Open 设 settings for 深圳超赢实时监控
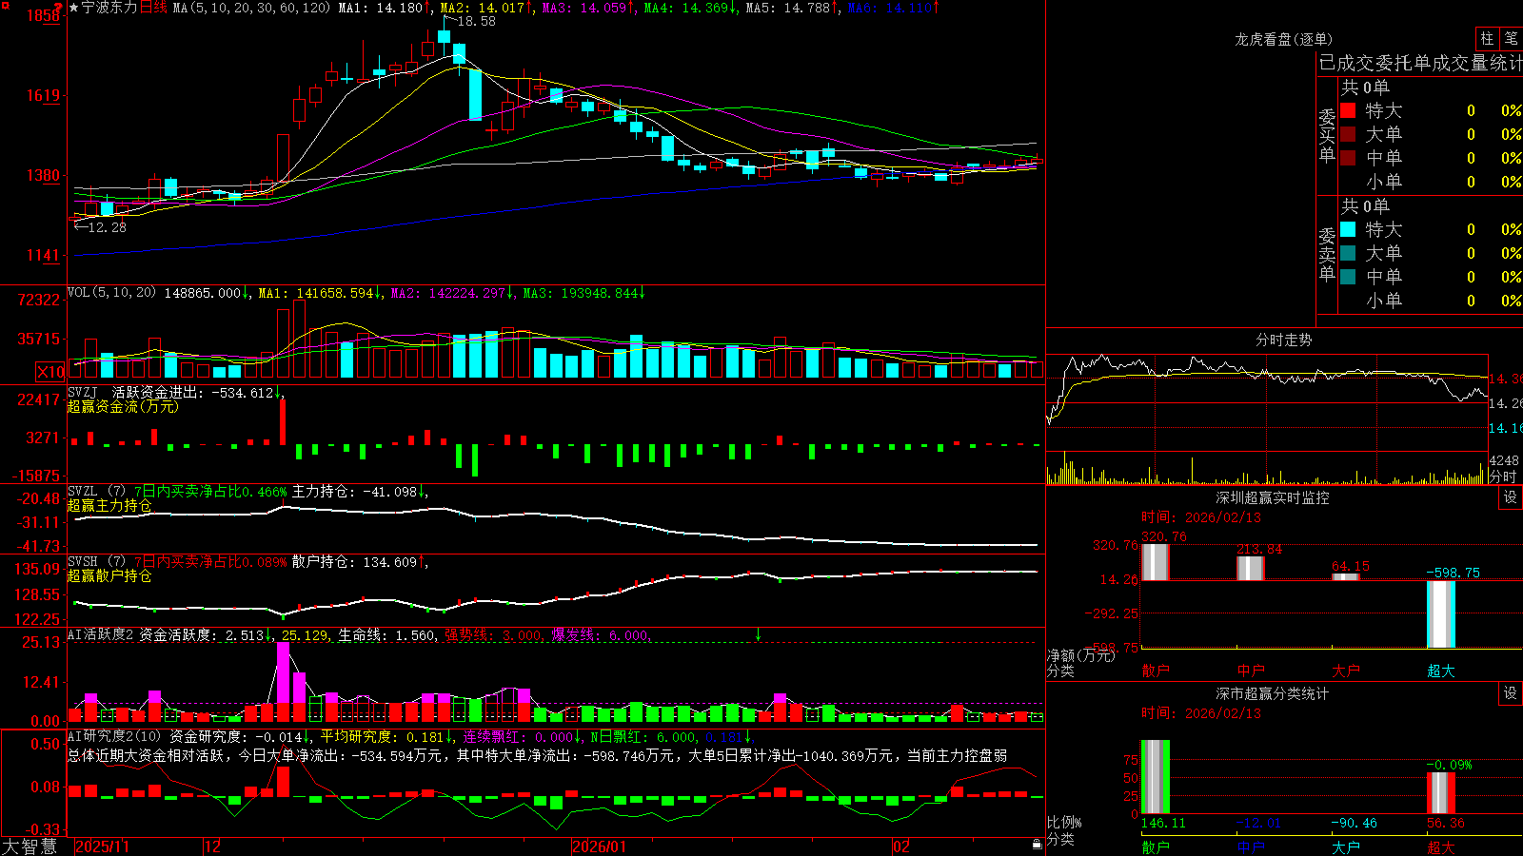The image size is (1523, 856). click(1511, 497)
